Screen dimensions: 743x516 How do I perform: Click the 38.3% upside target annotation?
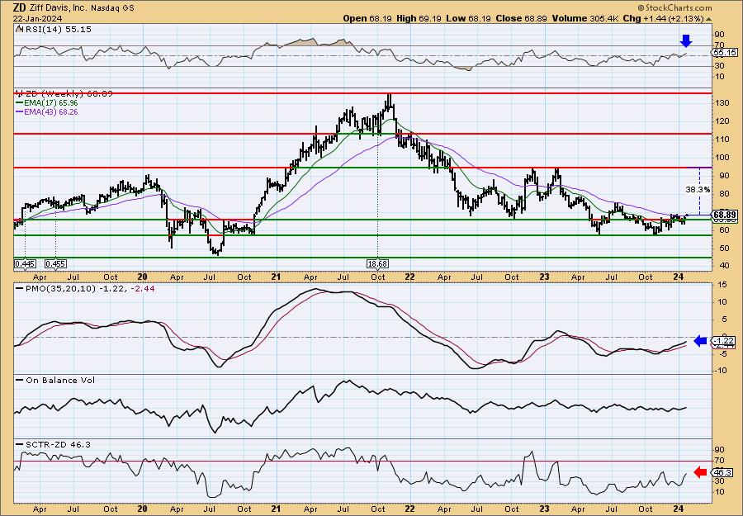pyautogui.click(x=698, y=190)
